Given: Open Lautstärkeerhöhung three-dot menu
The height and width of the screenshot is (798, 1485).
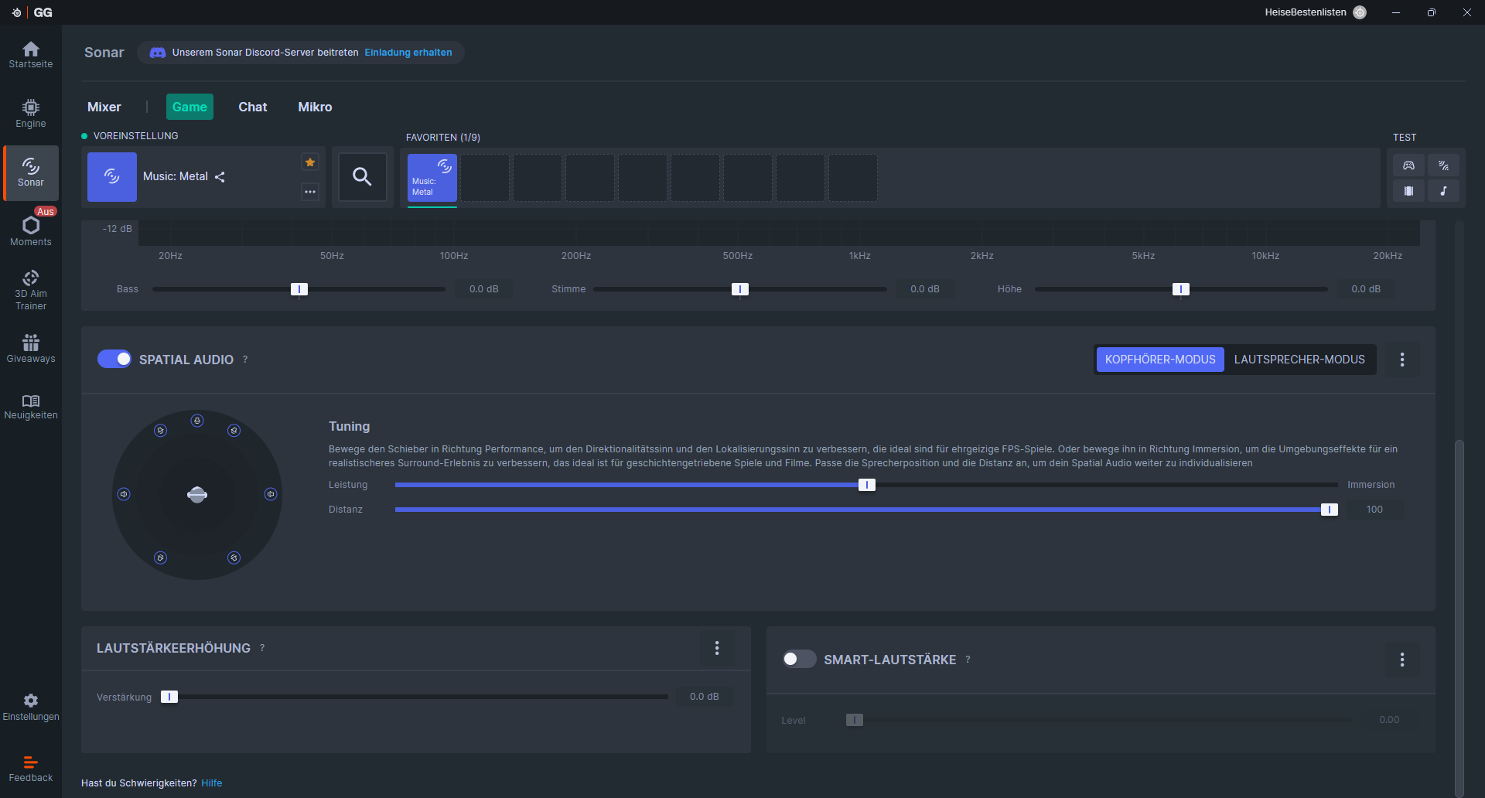Looking at the screenshot, I should [717, 648].
